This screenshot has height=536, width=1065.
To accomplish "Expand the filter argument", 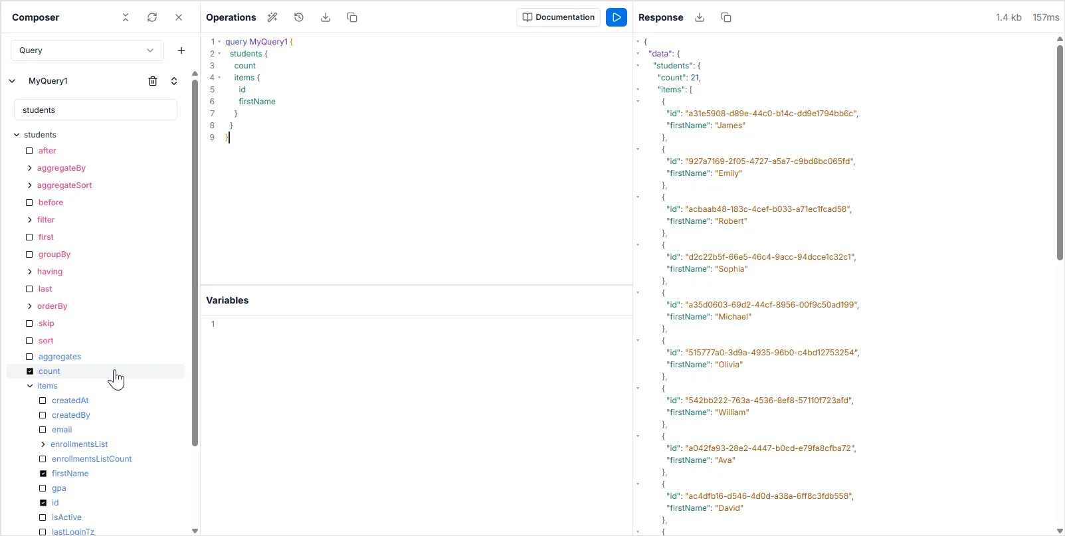I will point(30,220).
